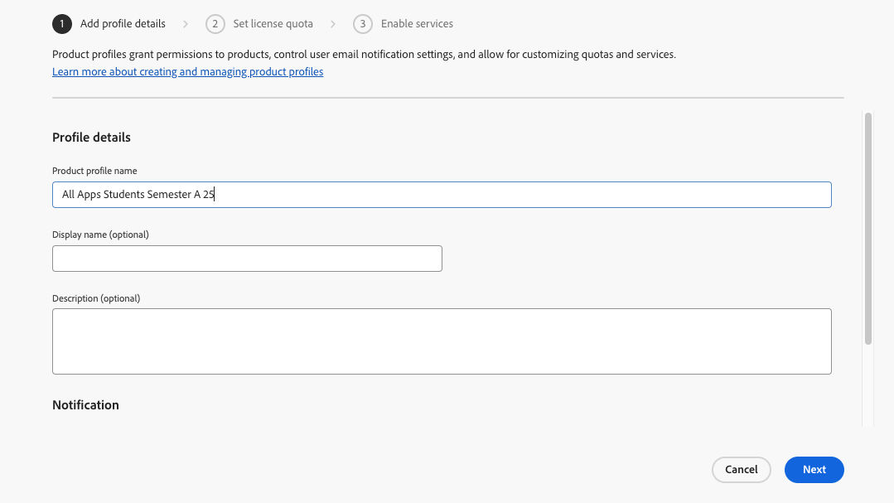This screenshot has width=894, height=503.
Task: Click the Product profile name label
Action: pyautogui.click(x=94, y=171)
